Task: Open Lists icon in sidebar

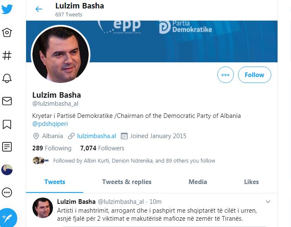Action: tap(7, 147)
